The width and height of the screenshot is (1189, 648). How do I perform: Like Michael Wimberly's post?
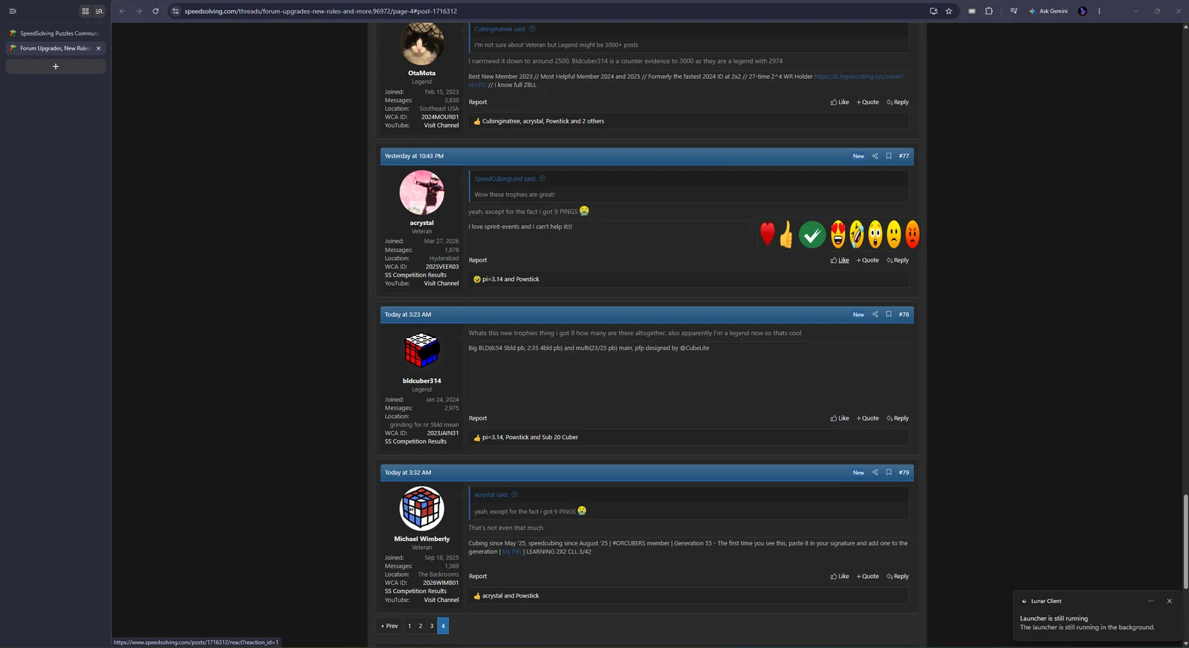point(840,577)
